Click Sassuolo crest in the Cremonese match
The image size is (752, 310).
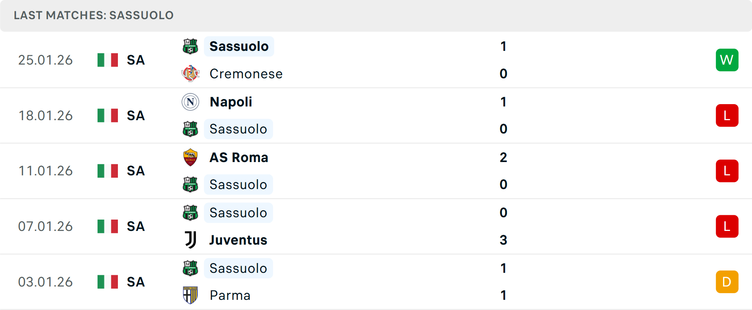pos(190,46)
